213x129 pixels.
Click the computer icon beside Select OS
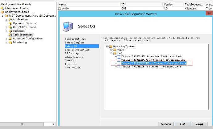tap(68, 26)
